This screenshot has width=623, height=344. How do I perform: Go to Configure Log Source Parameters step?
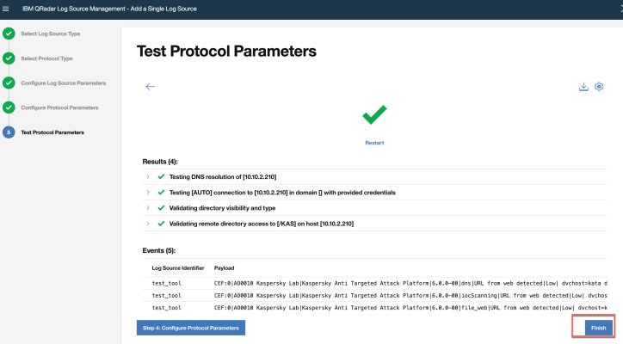pos(63,83)
